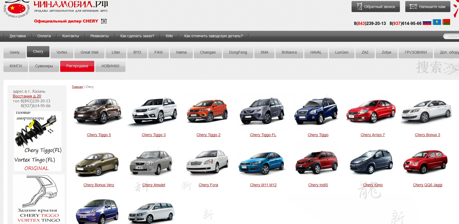Open the Доставка menu item
Viewport: 459px width, 224px height.
(x=18, y=36)
